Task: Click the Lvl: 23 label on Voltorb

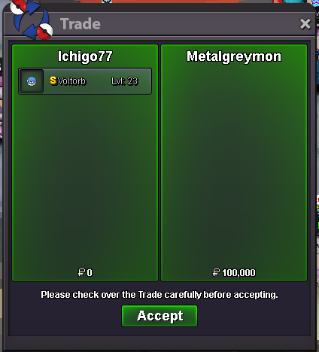Action: [125, 81]
